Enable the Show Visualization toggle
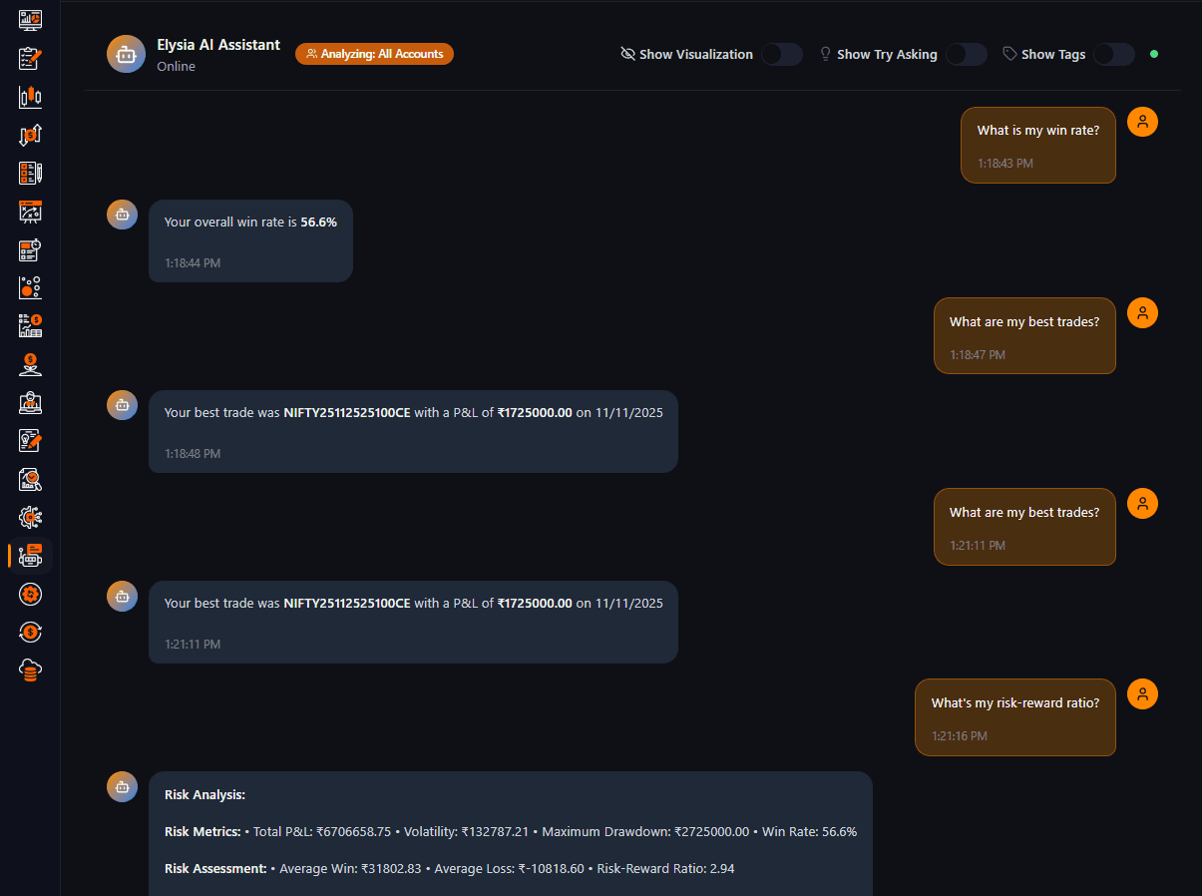1202x896 pixels. (782, 54)
